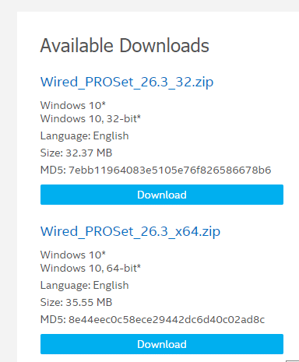299x362 pixels.
Task: Click the Windows 10* line above 32-bit
Action: [x=73, y=106]
